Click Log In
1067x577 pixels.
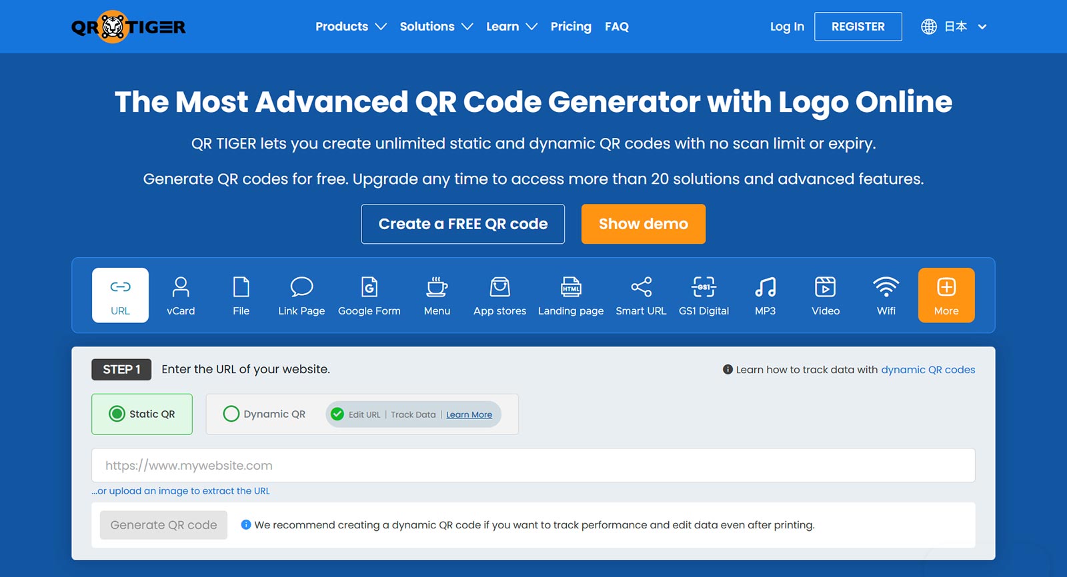pos(787,27)
